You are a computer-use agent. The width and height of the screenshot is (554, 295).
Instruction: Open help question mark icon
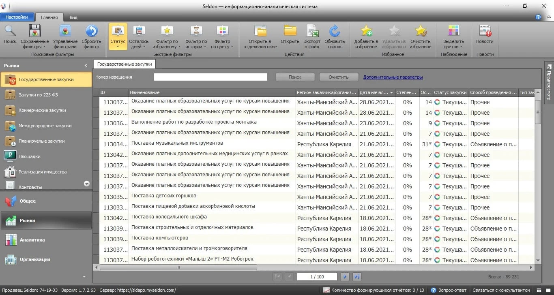[x=538, y=17]
